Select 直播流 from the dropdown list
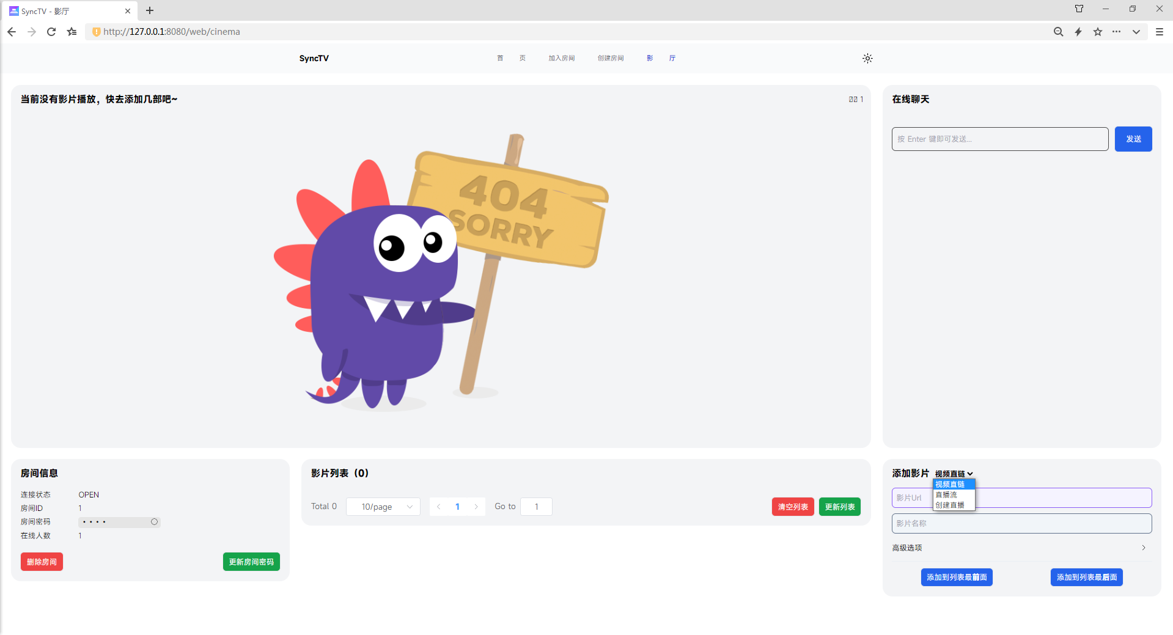Viewport: 1173px width, 635px height. click(946, 495)
